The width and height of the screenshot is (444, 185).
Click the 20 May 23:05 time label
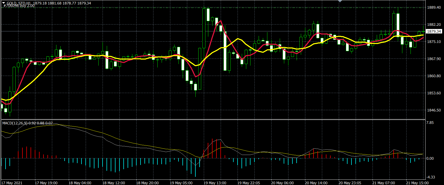pyautogui.click(x=350, y=183)
